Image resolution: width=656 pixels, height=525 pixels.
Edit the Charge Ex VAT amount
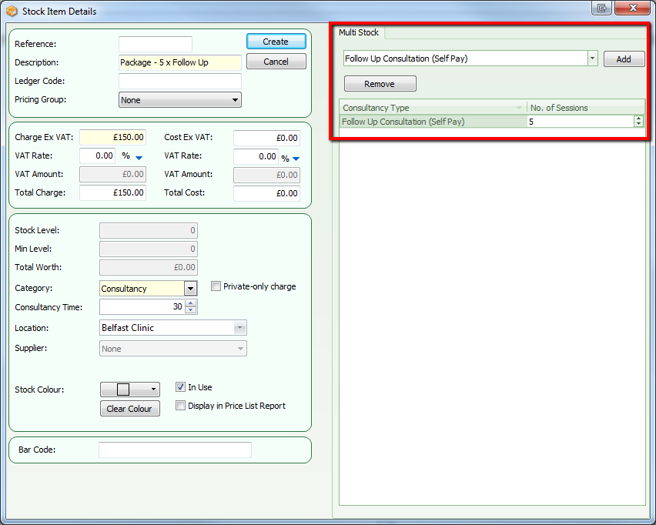pos(112,137)
